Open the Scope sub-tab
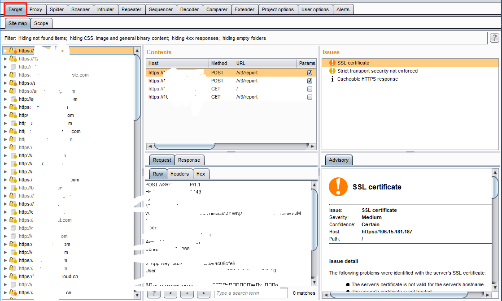This screenshot has width=502, height=301. [x=41, y=23]
